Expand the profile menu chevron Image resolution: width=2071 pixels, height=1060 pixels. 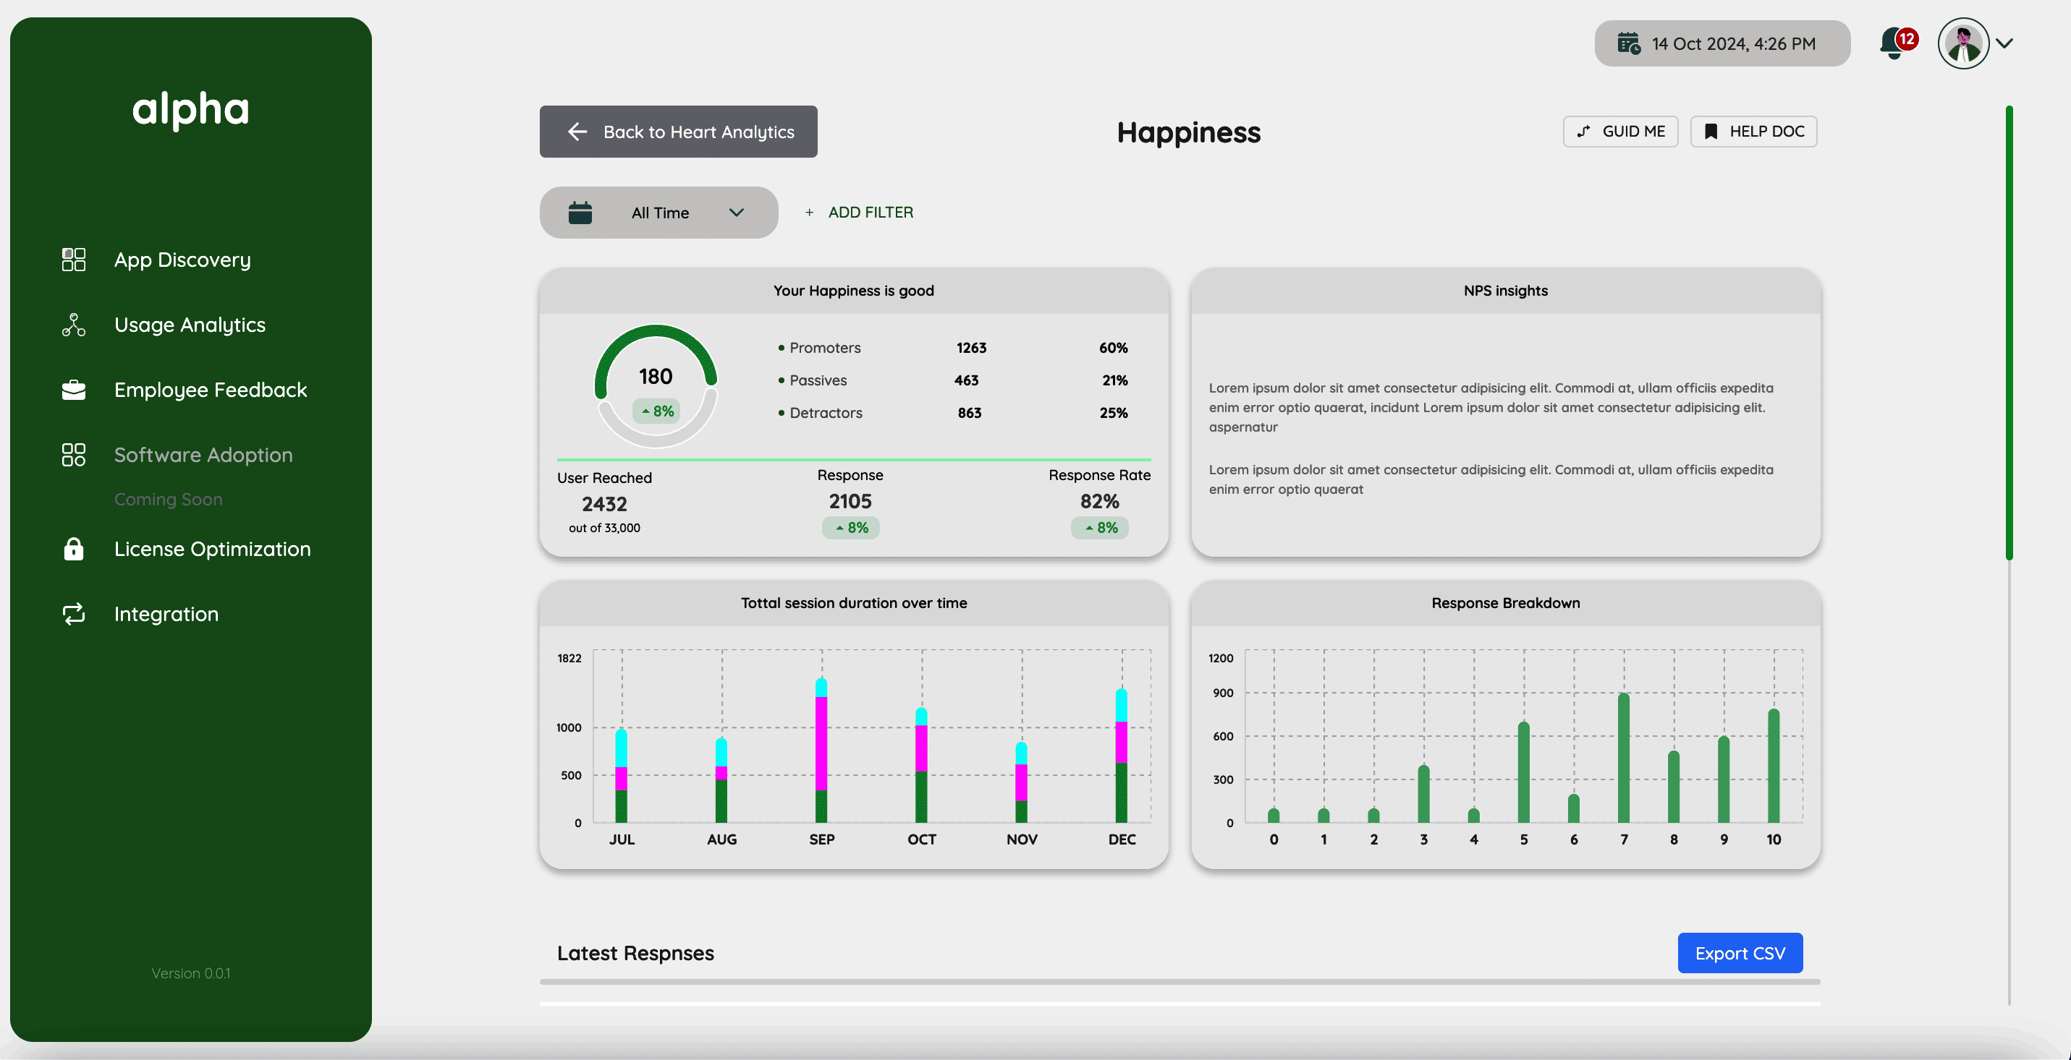[2005, 43]
